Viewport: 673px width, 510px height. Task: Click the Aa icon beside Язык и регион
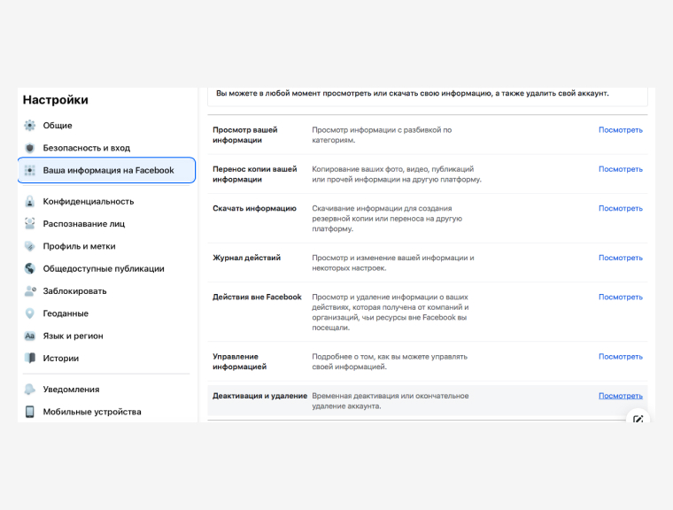[x=30, y=336]
